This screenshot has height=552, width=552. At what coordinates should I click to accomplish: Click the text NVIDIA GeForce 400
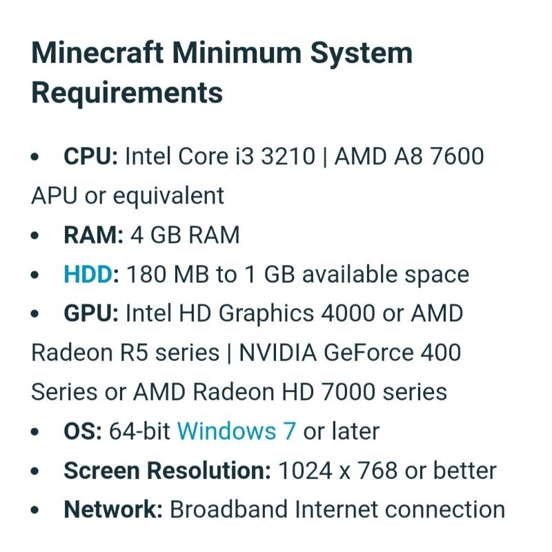click(350, 353)
